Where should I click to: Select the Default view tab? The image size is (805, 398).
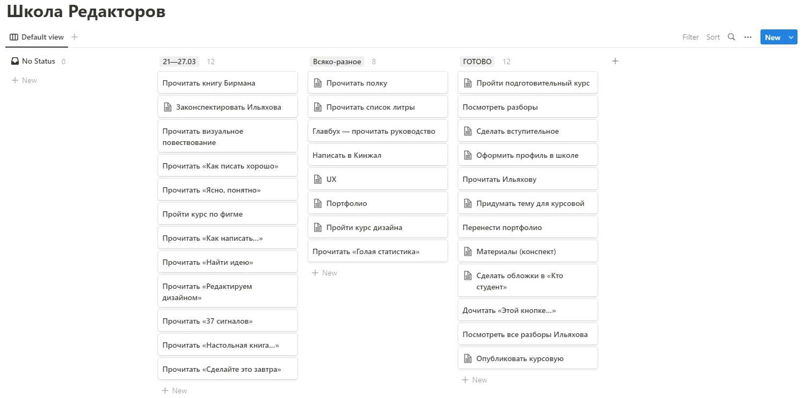37,37
